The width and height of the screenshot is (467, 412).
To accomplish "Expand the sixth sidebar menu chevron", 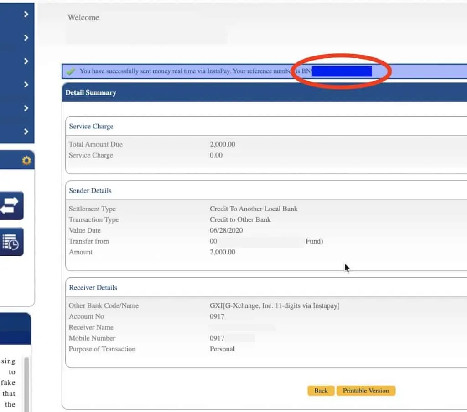I will tap(26, 132).
